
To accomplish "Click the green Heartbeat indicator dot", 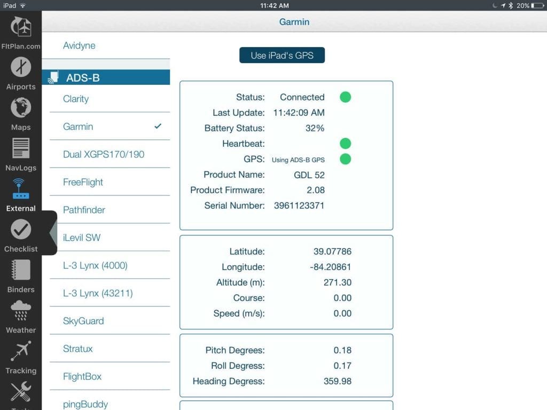I will 345,143.
